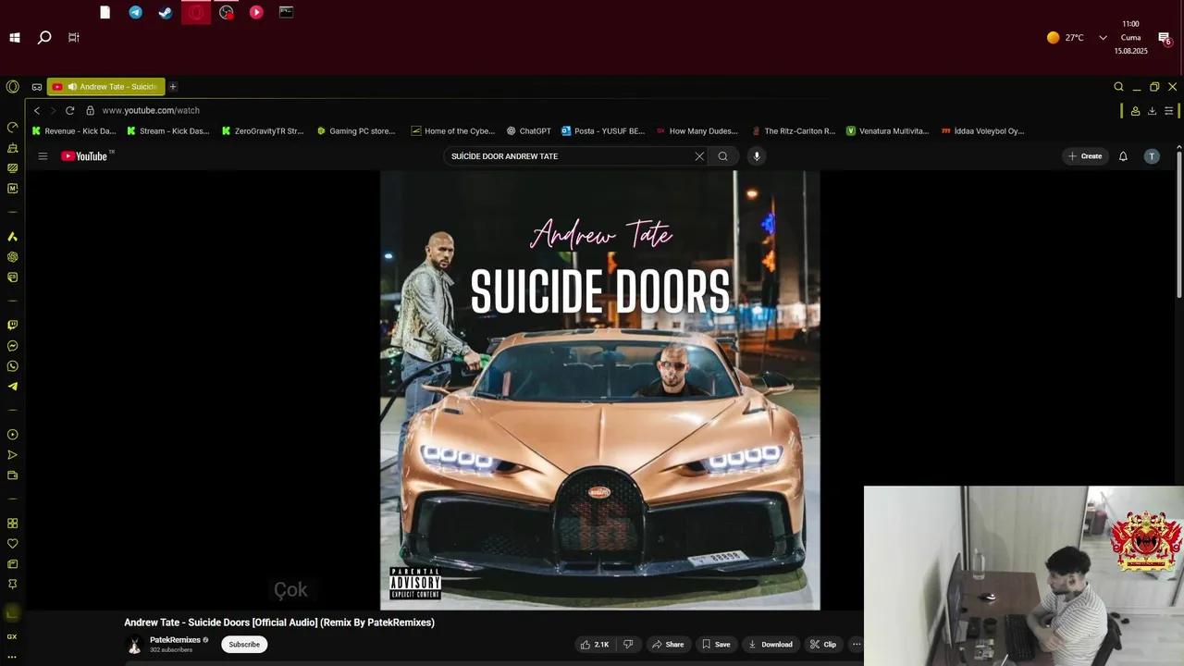Click the YouTube logo
The width and height of the screenshot is (1184, 666).
pyautogui.click(x=84, y=156)
